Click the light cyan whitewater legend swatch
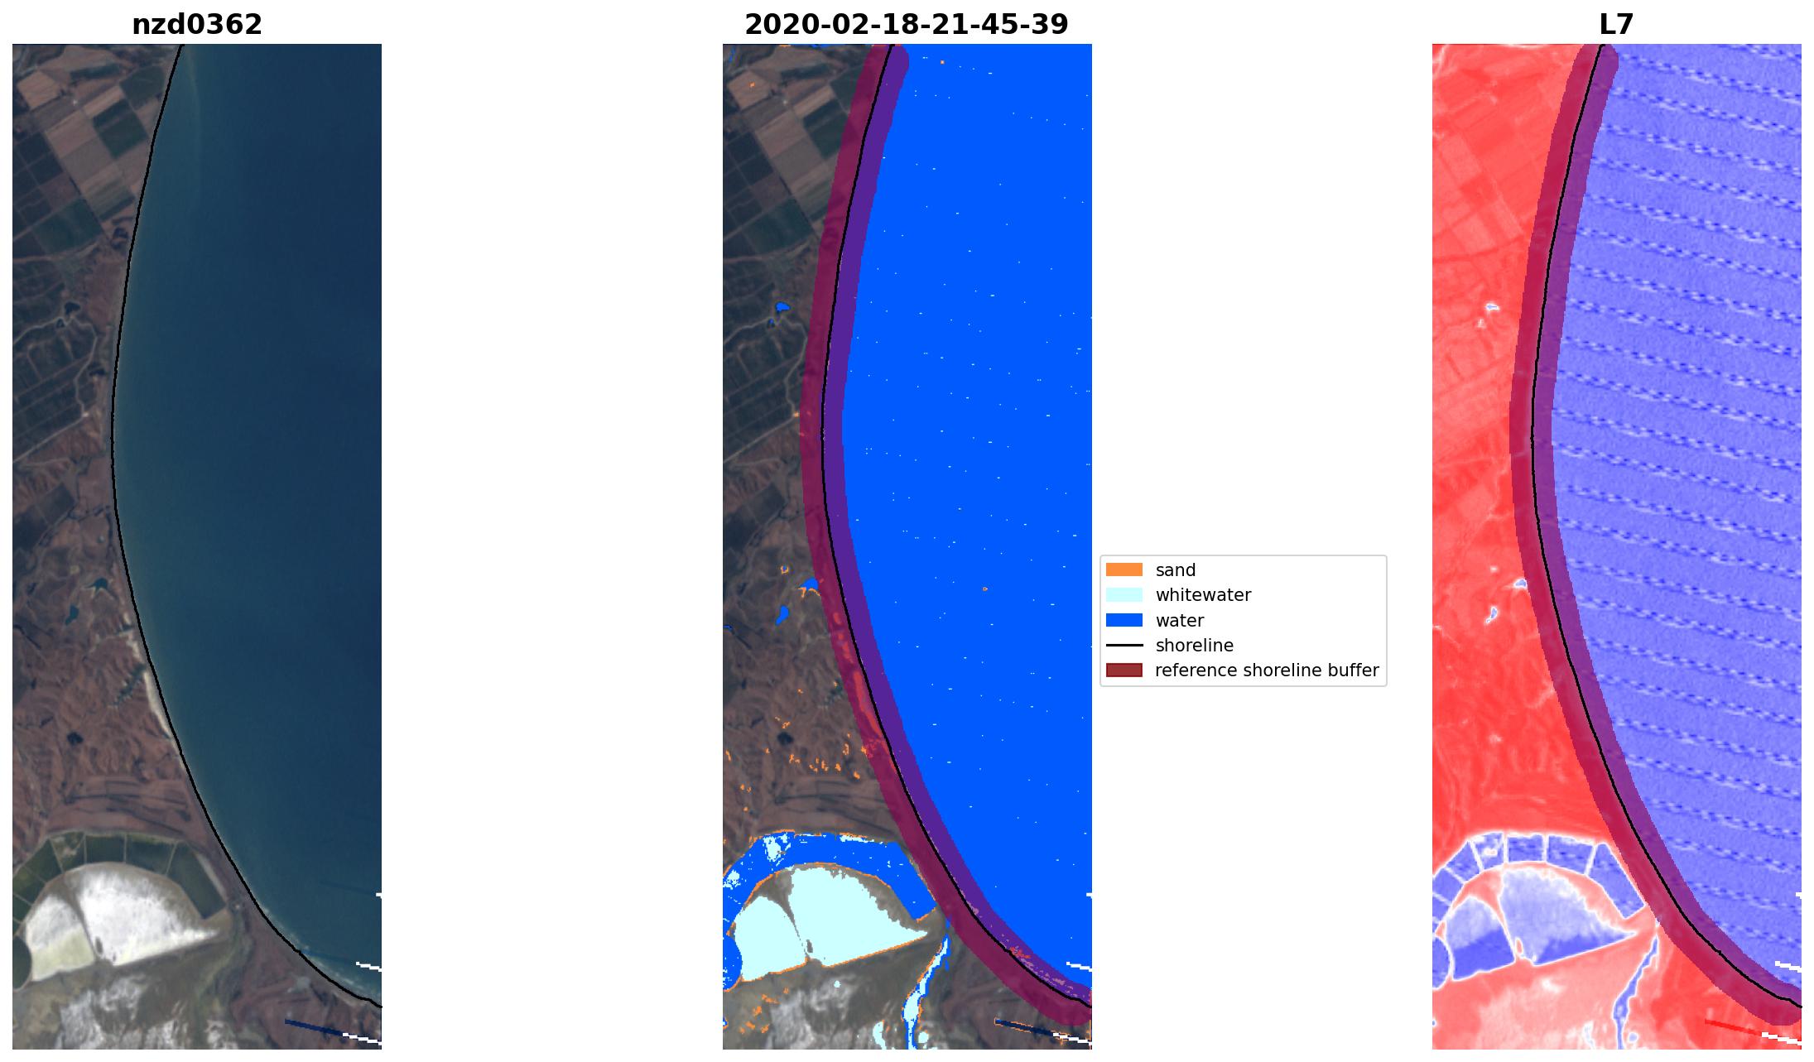The height and width of the screenshot is (1062, 1814). point(1124,595)
